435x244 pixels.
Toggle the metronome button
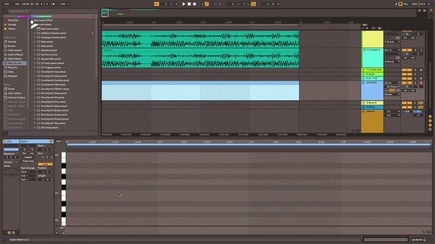click(x=53, y=4)
